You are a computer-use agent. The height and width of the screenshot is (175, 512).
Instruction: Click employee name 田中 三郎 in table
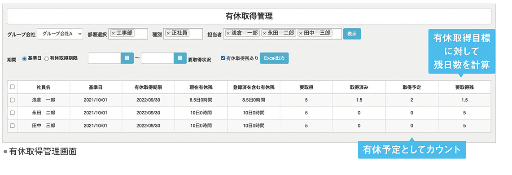point(44,126)
